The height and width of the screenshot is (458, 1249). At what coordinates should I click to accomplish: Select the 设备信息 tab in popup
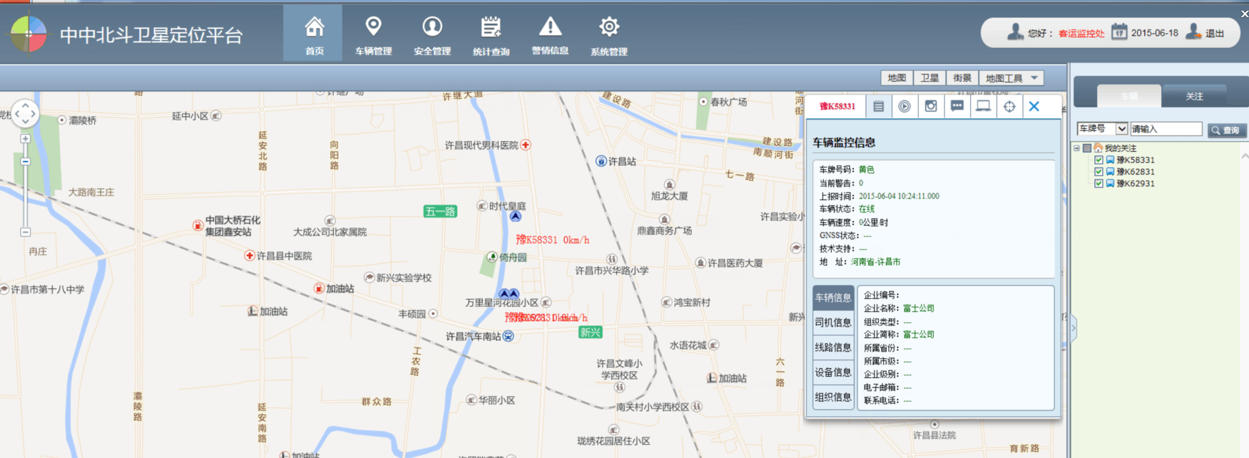click(x=833, y=373)
